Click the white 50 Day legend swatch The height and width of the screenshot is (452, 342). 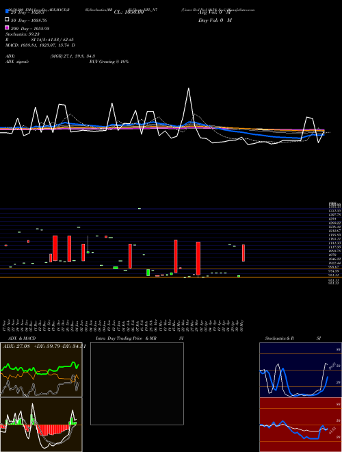point(7,20)
